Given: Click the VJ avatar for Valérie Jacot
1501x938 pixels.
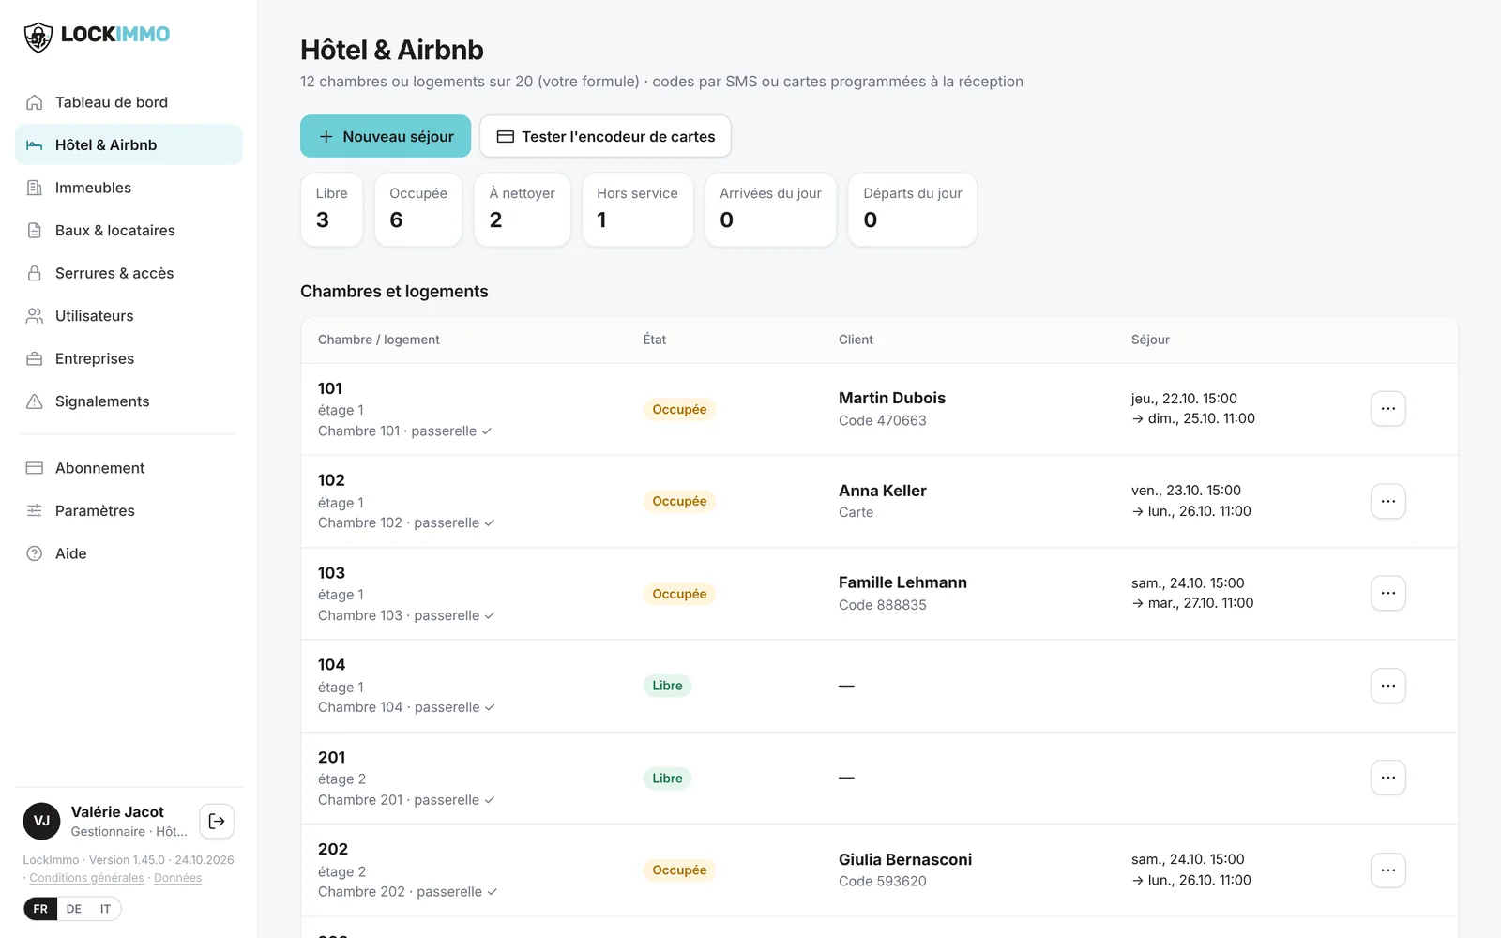Looking at the screenshot, I should [x=41, y=821].
